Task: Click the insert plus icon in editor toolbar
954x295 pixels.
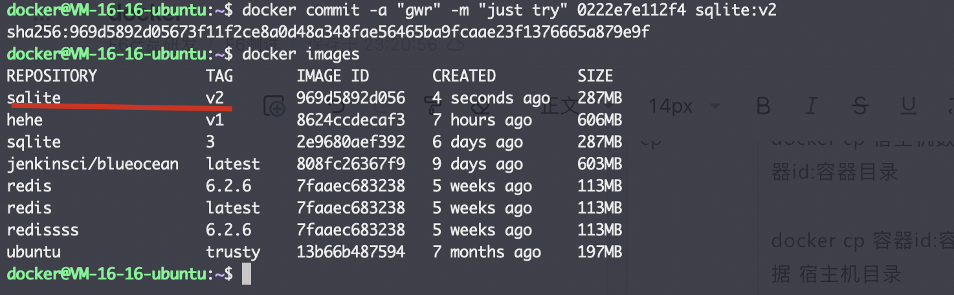Action: [276, 105]
